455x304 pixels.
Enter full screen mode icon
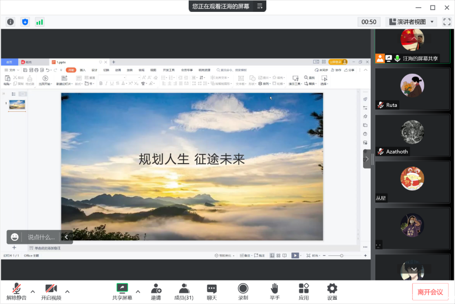[447, 22]
